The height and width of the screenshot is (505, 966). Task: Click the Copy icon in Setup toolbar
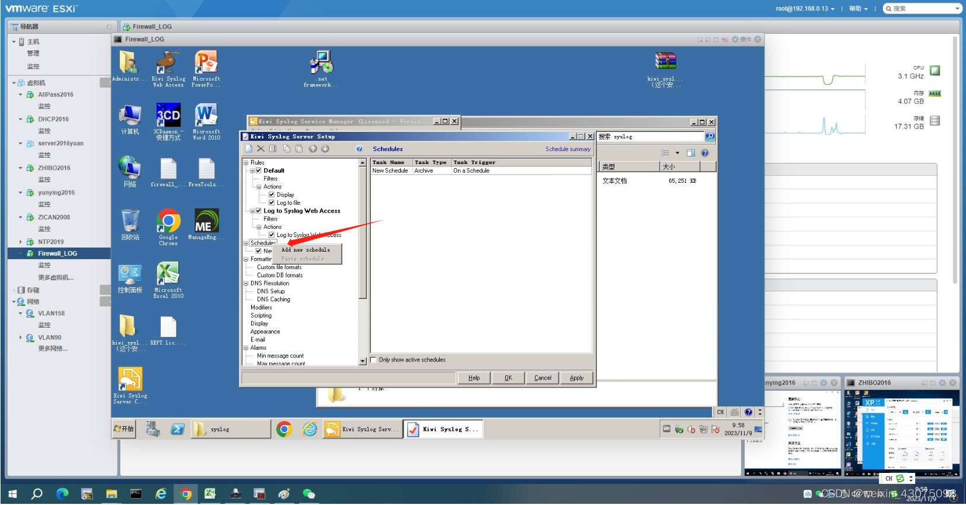coord(287,149)
